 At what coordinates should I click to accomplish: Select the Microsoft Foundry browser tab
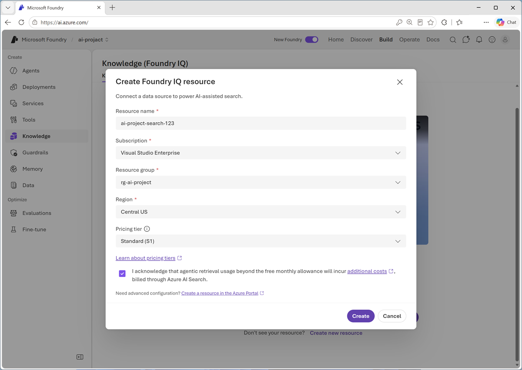60,8
